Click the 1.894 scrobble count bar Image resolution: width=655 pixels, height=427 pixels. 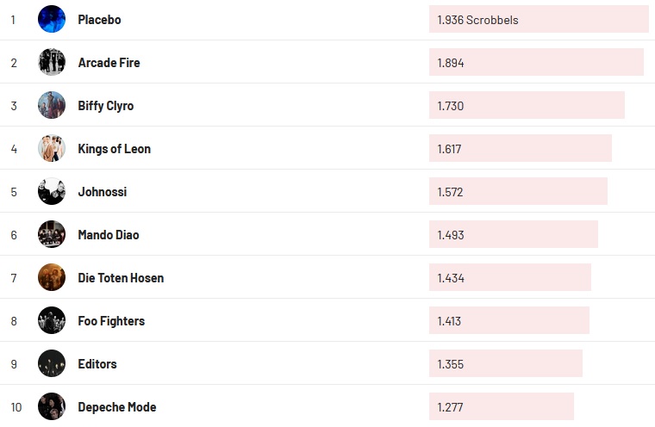[x=536, y=62]
